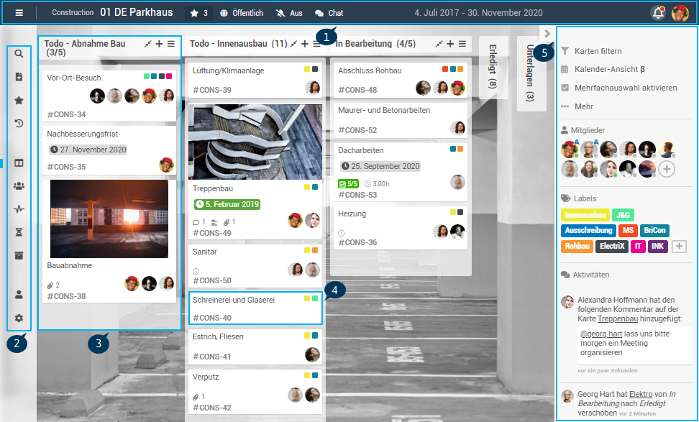Toggle Öffentlich visibility setting
This screenshot has width=699, height=422.
coord(242,14)
